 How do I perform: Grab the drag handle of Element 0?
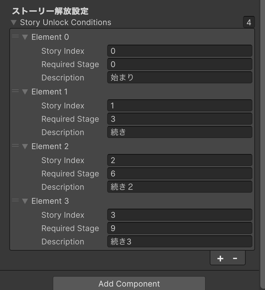[15, 36]
